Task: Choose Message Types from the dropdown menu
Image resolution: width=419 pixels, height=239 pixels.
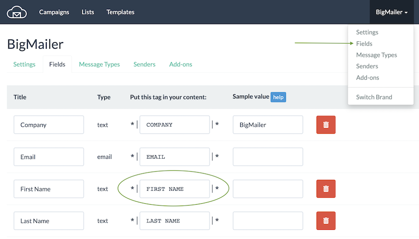Action: tap(376, 55)
